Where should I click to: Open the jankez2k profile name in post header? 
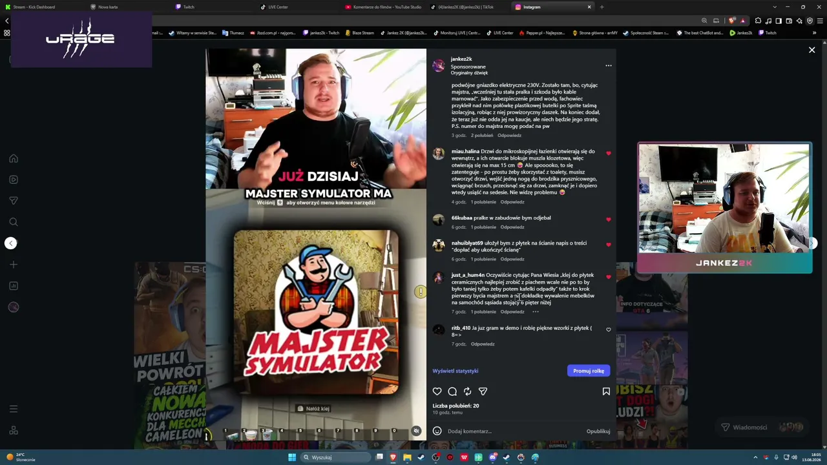click(461, 59)
